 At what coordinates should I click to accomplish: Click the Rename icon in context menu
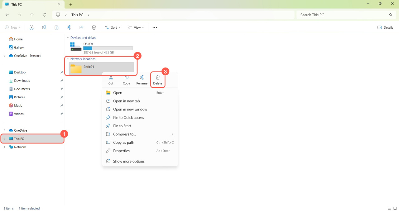pos(142,80)
